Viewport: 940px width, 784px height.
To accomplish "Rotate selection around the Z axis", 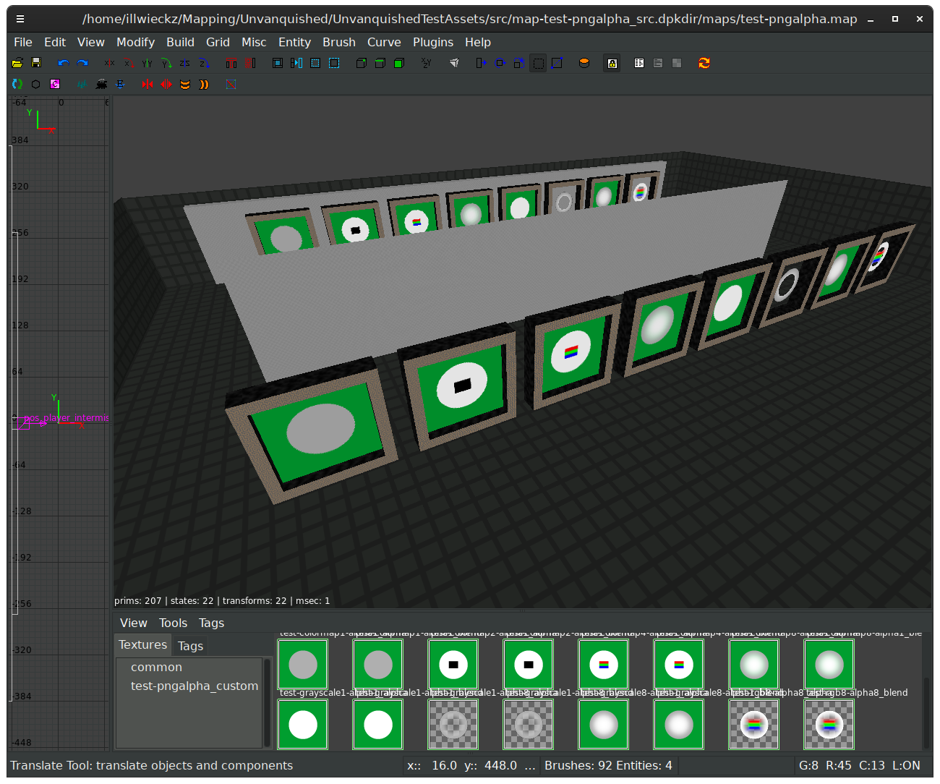I will pyautogui.click(x=204, y=63).
